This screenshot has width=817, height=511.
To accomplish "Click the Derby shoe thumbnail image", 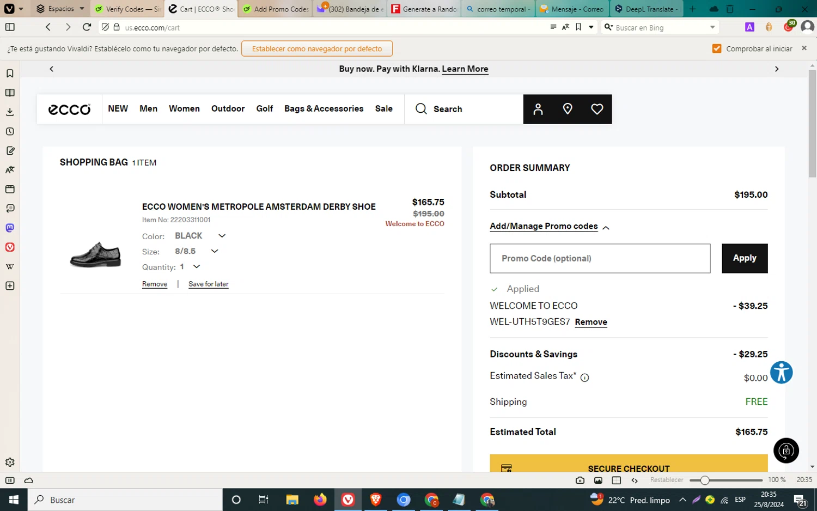I will point(95,254).
